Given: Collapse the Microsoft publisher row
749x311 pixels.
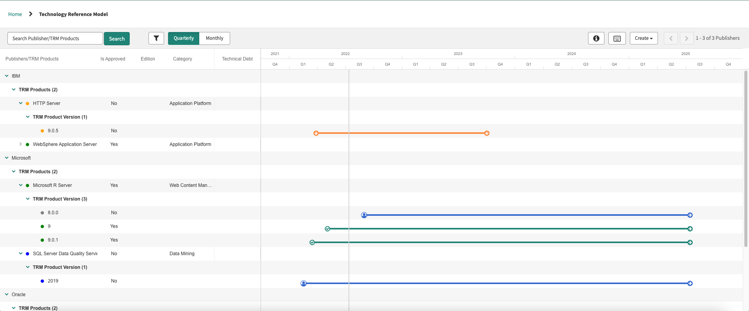Looking at the screenshot, I should (7, 158).
